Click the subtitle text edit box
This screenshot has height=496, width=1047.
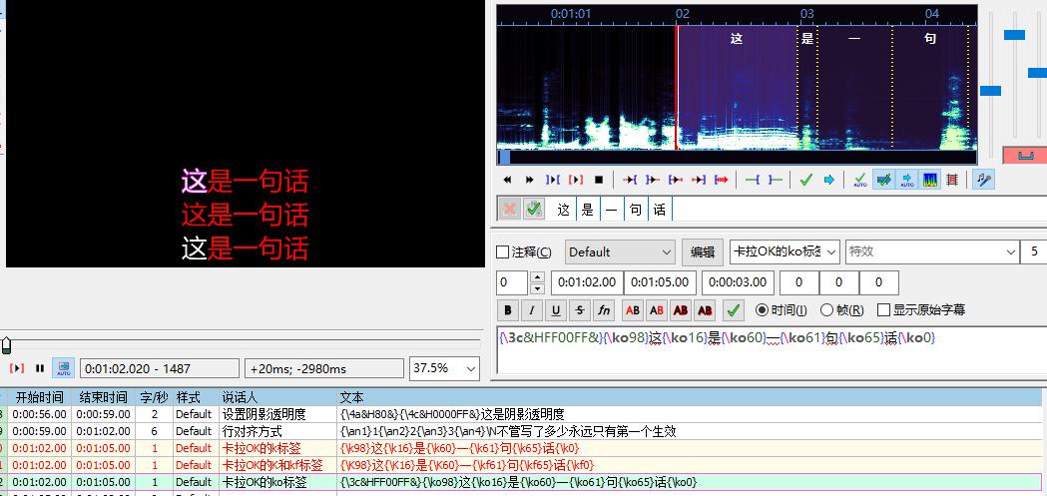(x=772, y=350)
